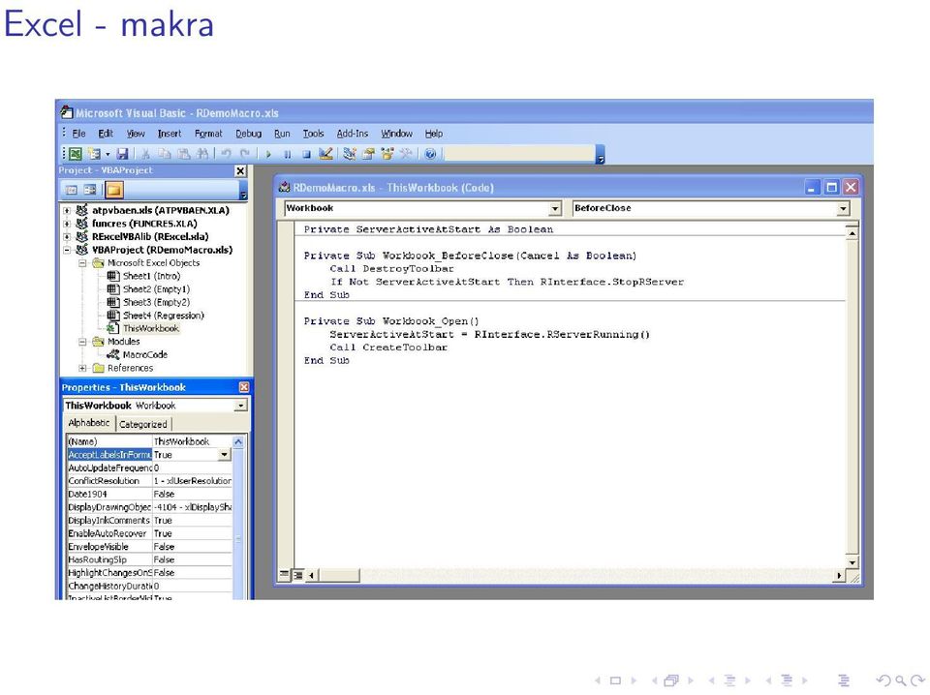The width and height of the screenshot is (930, 695).
Task: Click Procedure View button in code window
Action: (x=285, y=574)
